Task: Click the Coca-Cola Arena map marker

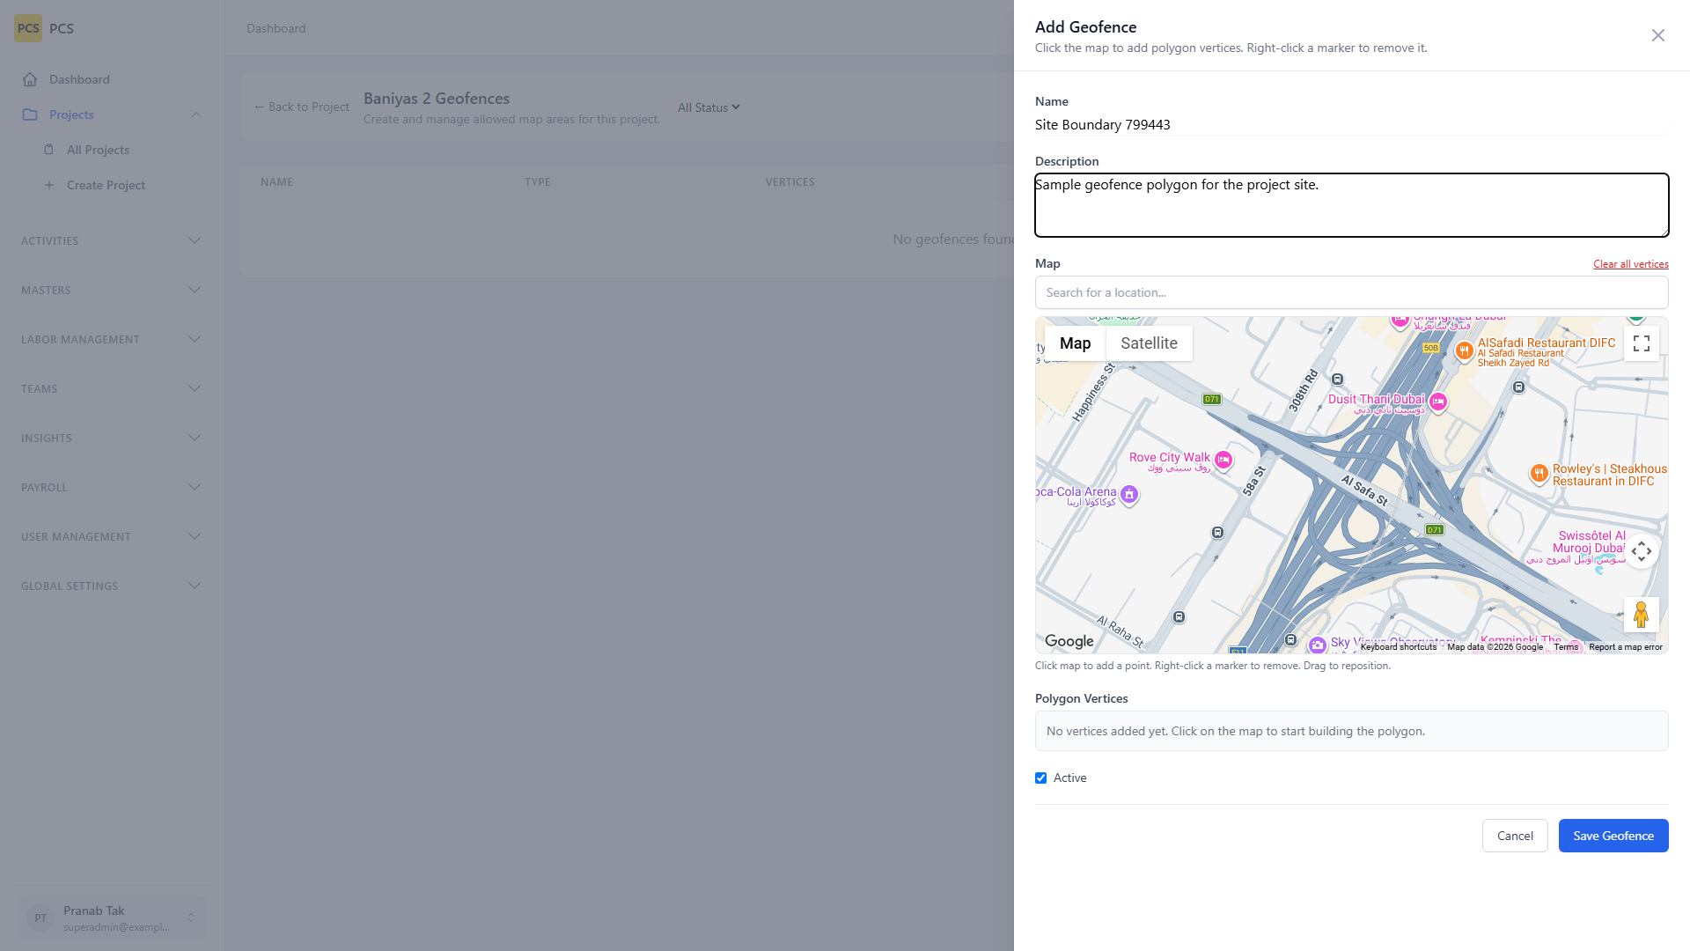Action: coord(1129,495)
